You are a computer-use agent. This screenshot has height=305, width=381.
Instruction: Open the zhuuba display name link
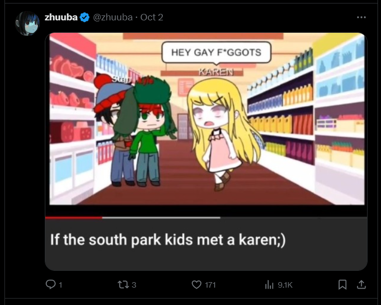[x=61, y=17]
